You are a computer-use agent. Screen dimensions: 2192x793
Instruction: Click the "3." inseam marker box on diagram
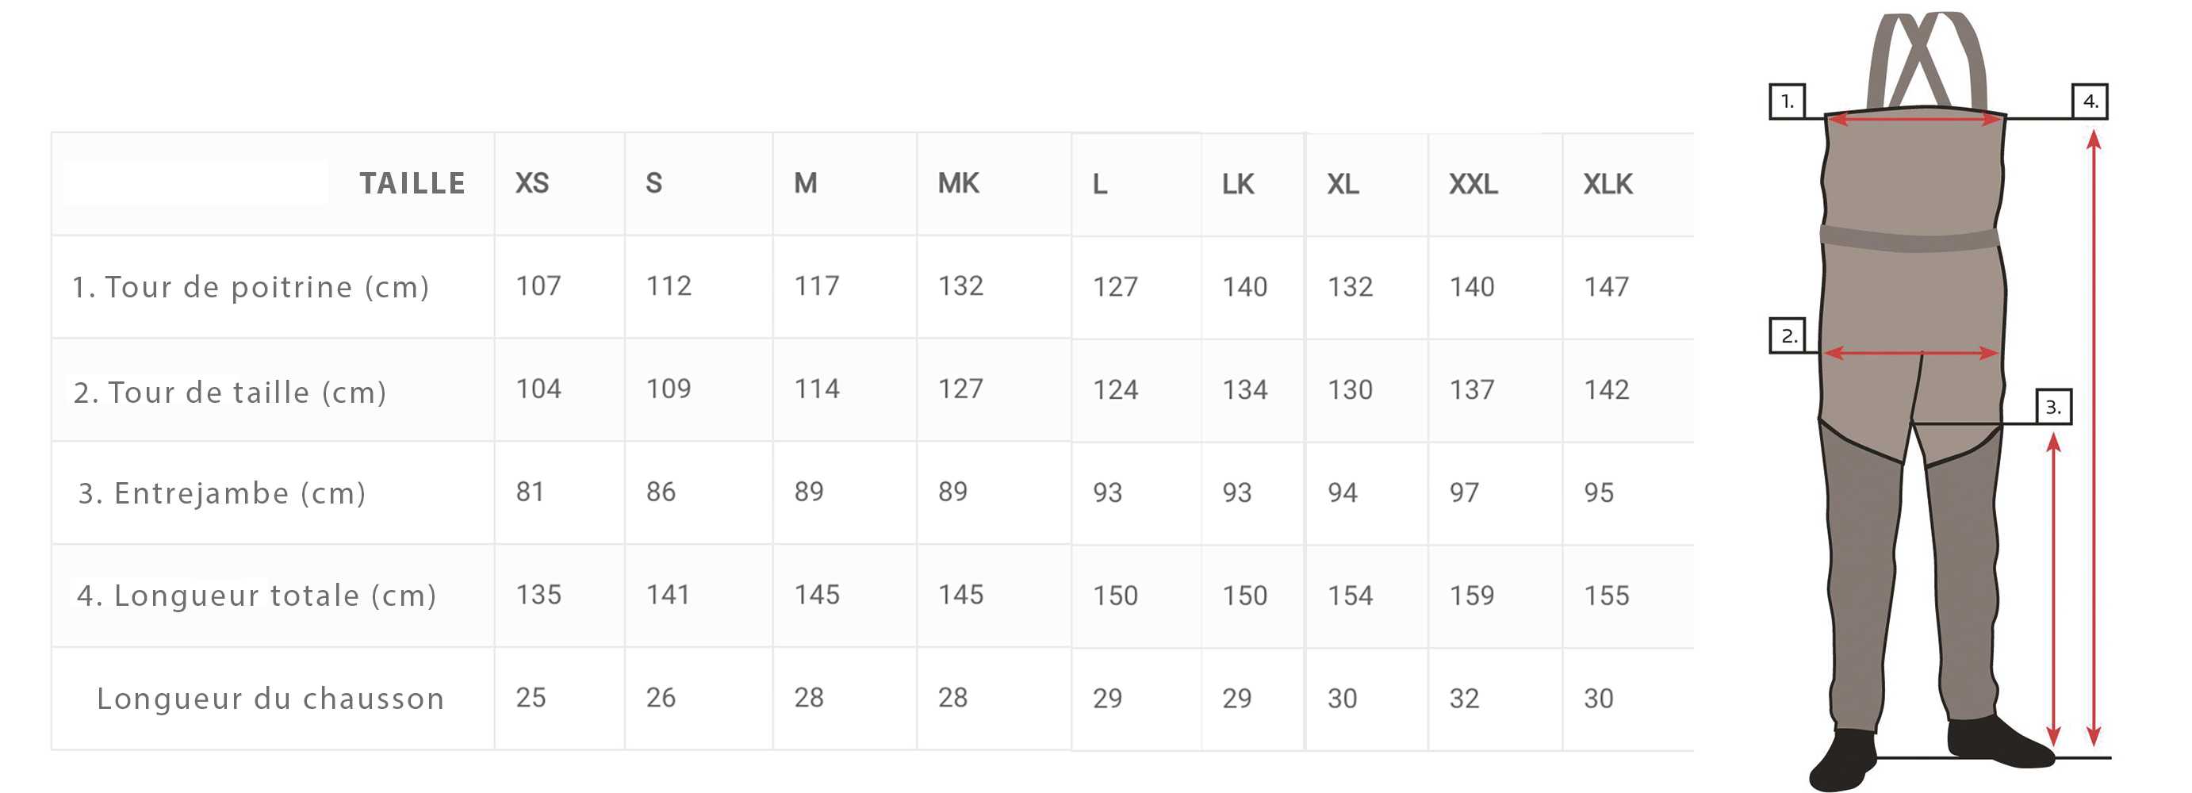2052,407
